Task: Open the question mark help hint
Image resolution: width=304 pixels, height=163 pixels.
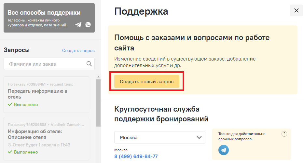Action: click(x=284, y=134)
